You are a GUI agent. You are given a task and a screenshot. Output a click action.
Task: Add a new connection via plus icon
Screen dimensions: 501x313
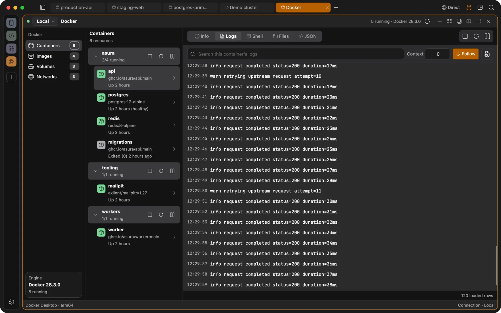tap(11, 77)
